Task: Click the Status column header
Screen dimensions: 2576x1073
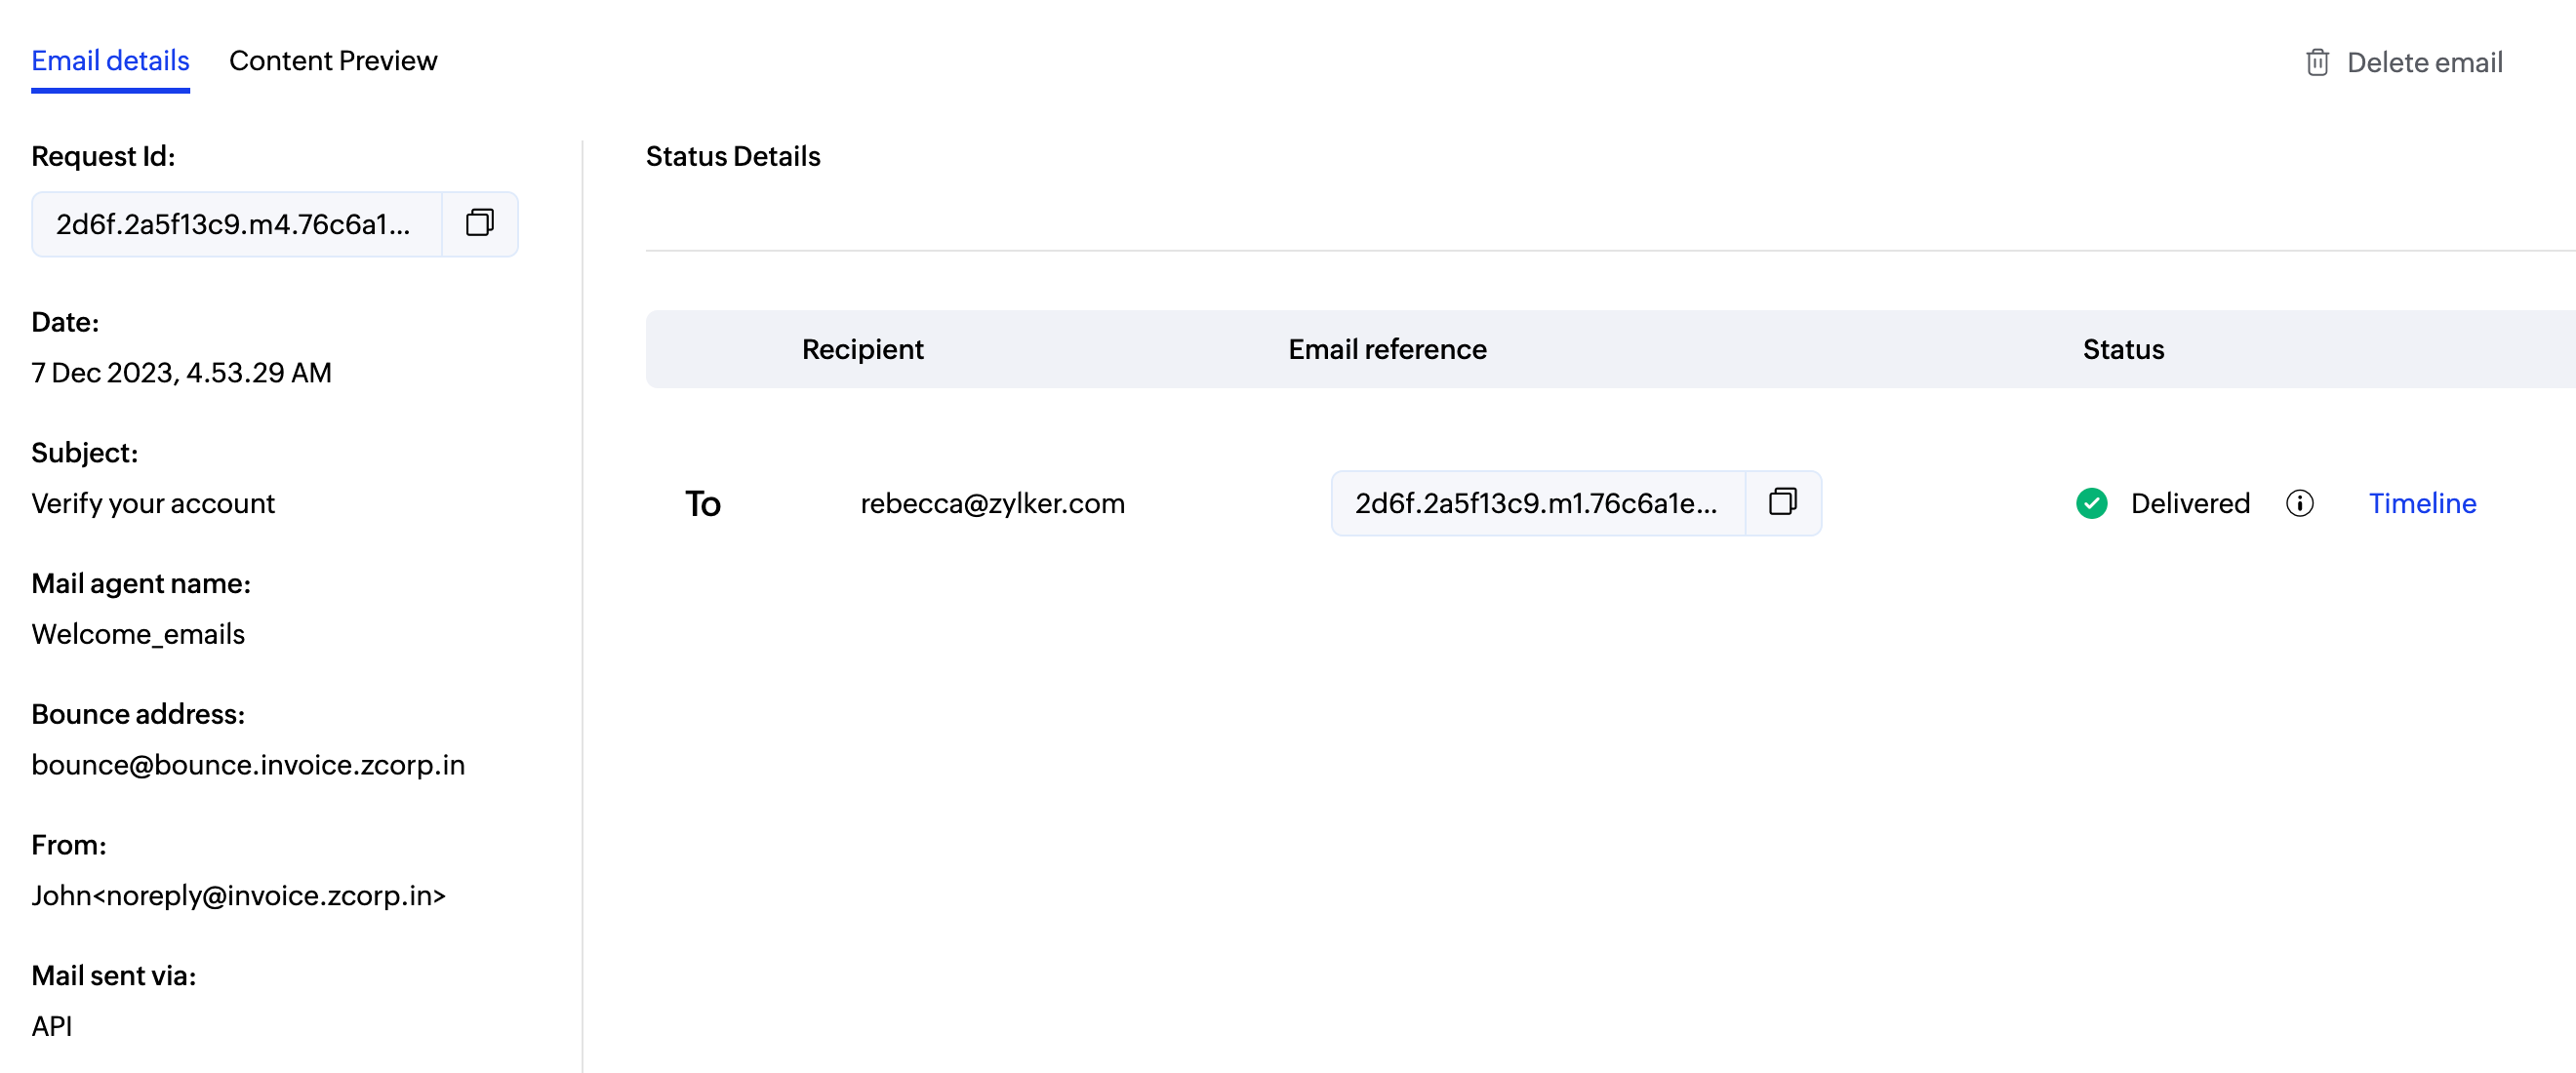Action: [x=2122, y=349]
